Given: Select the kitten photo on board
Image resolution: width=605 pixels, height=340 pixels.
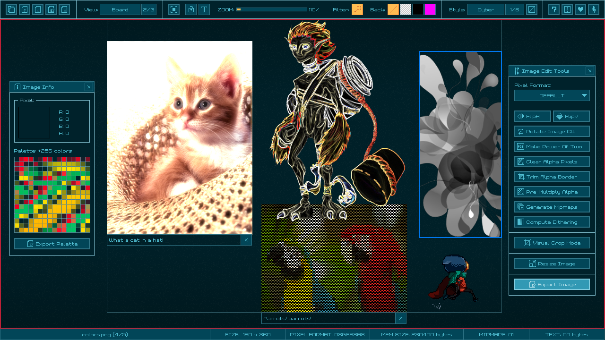Looking at the screenshot, I should (180, 137).
